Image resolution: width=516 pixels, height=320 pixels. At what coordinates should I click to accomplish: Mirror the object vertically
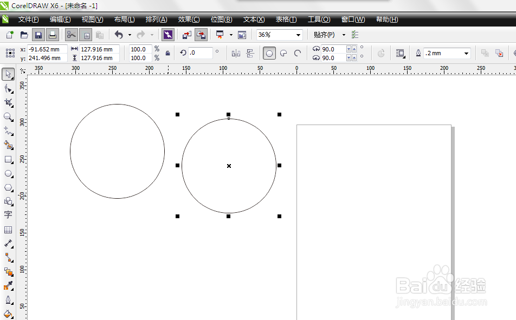click(250, 53)
